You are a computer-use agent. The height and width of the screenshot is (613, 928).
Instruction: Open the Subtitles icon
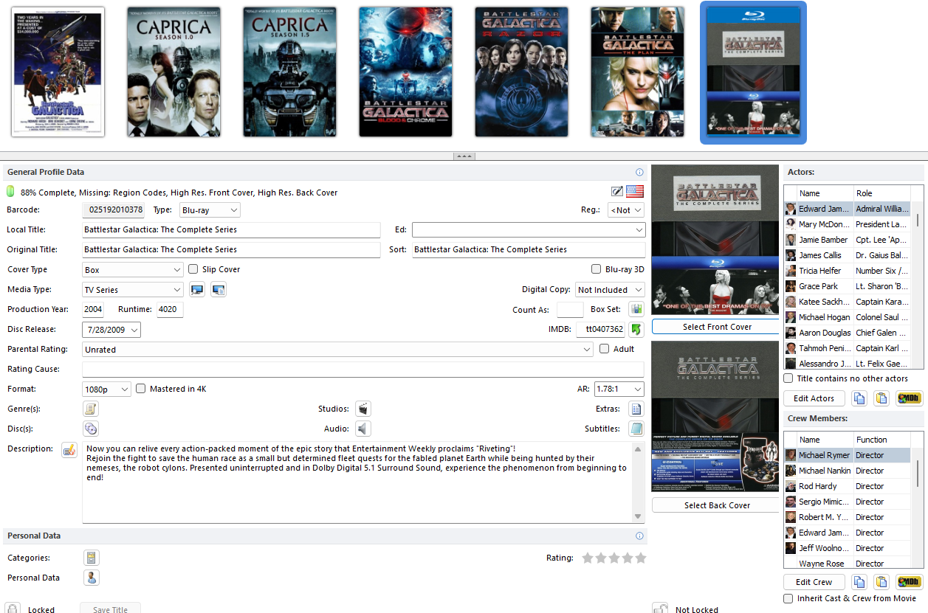[636, 429]
